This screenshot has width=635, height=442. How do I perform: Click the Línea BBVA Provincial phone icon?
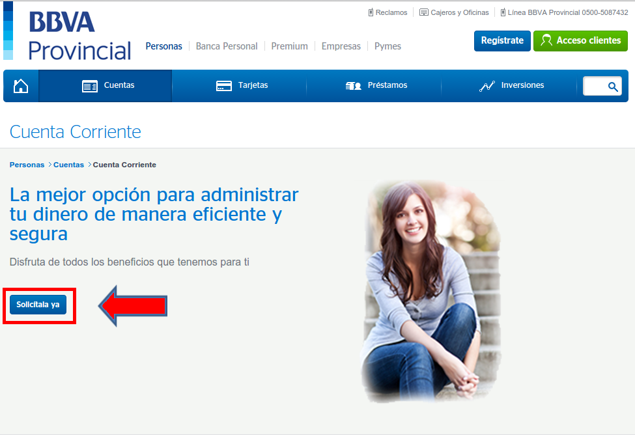[x=503, y=12]
